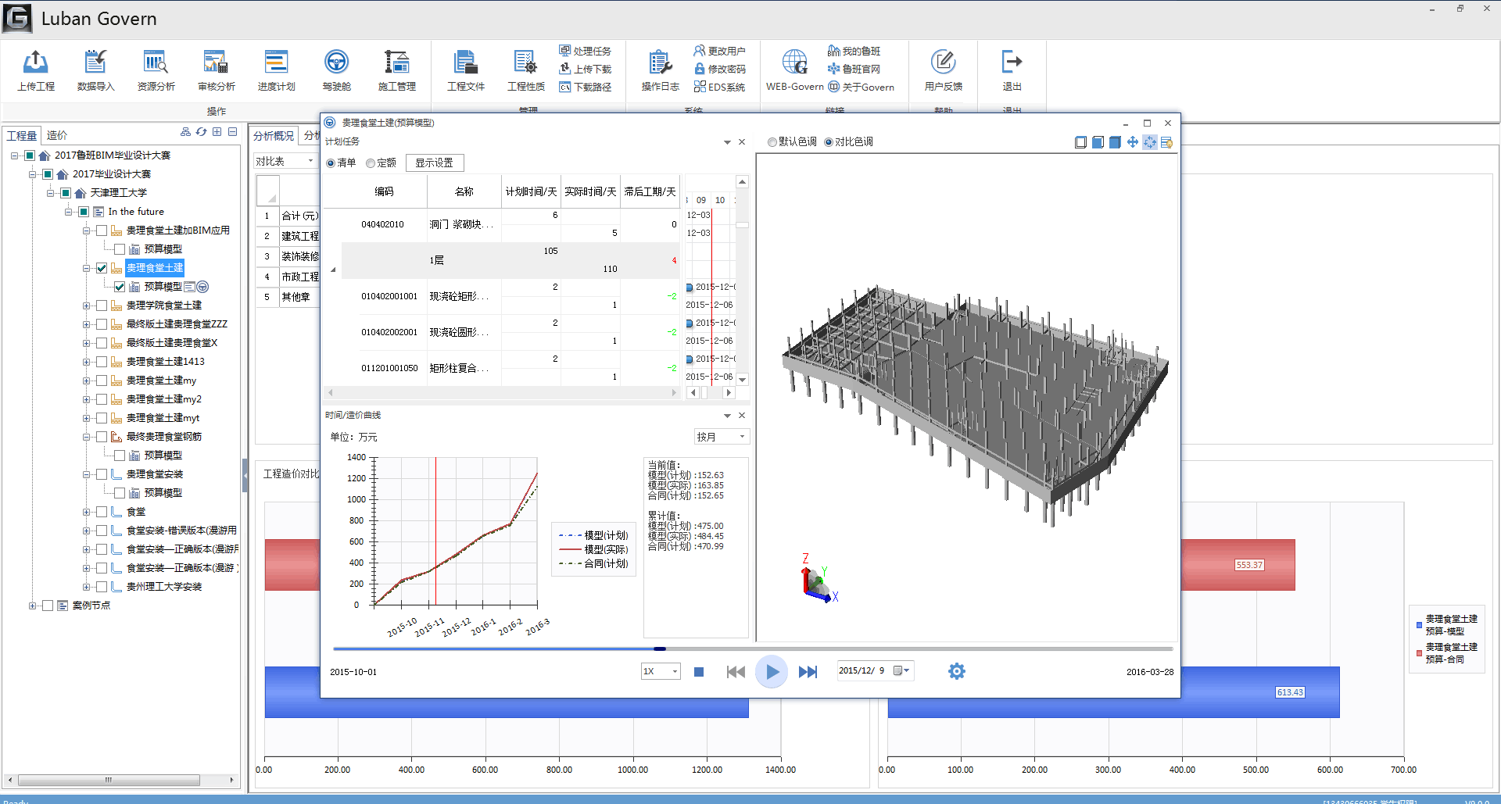Open the 用户反馈 user feedback tool
This screenshot has height=804, width=1501.
click(943, 70)
